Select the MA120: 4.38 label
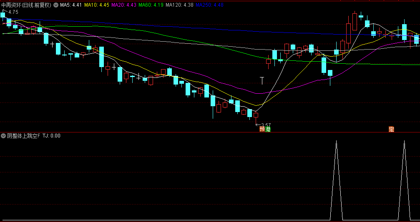The width and height of the screenshot is (420, 222). point(179,5)
